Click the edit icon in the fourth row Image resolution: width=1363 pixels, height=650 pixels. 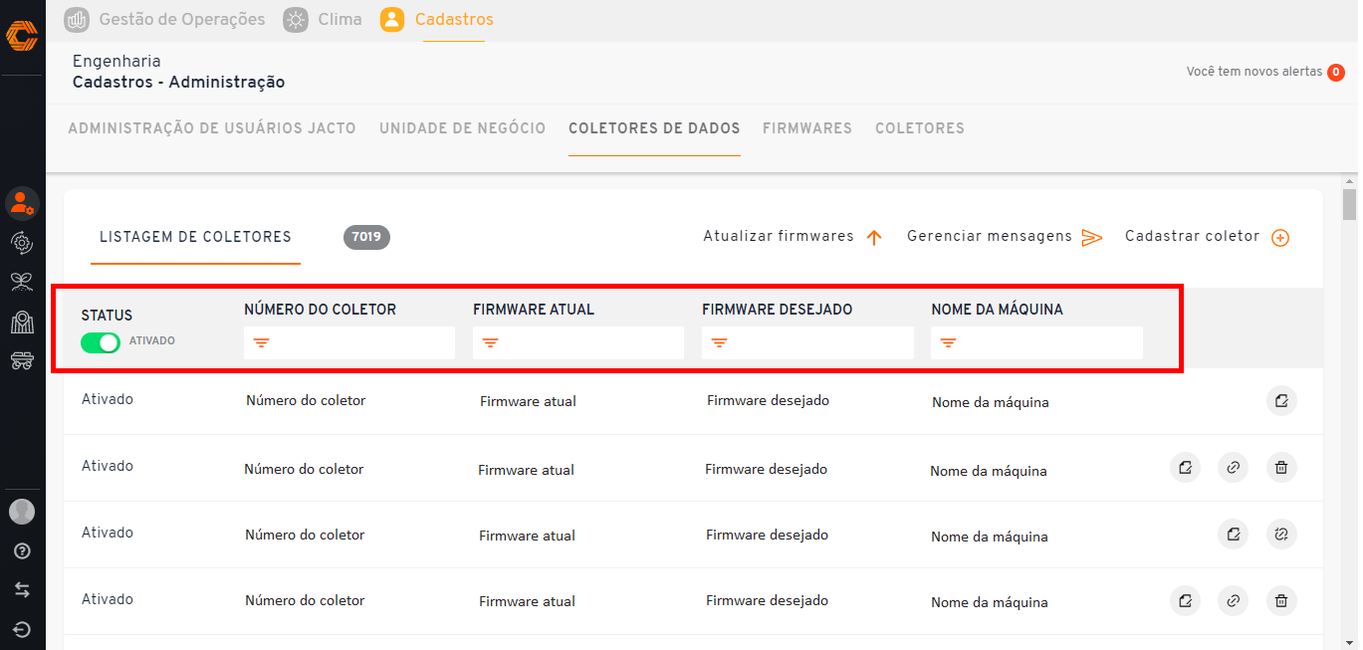click(x=1185, y=601)
